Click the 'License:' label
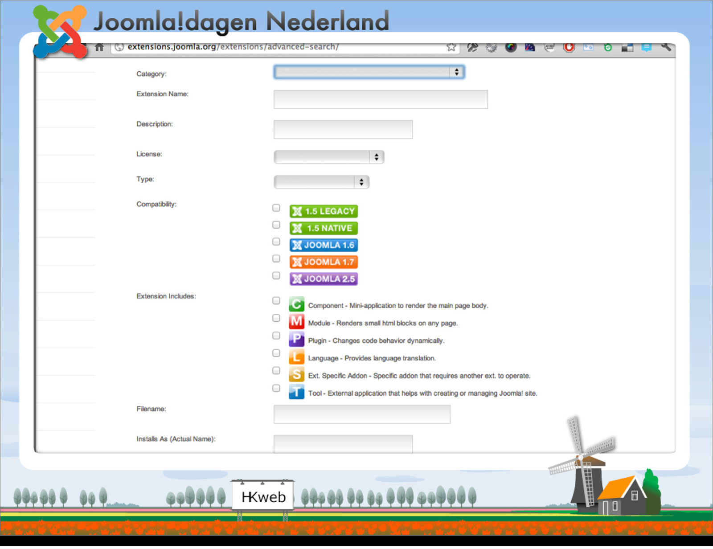This screenshot has height=549, width=713. (x=149, y=154)
